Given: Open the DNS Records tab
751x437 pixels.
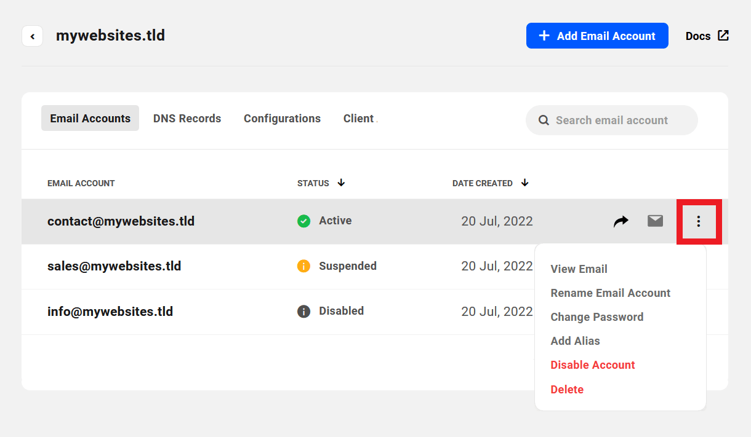Looking at the screenshot, I should point(187,119).
